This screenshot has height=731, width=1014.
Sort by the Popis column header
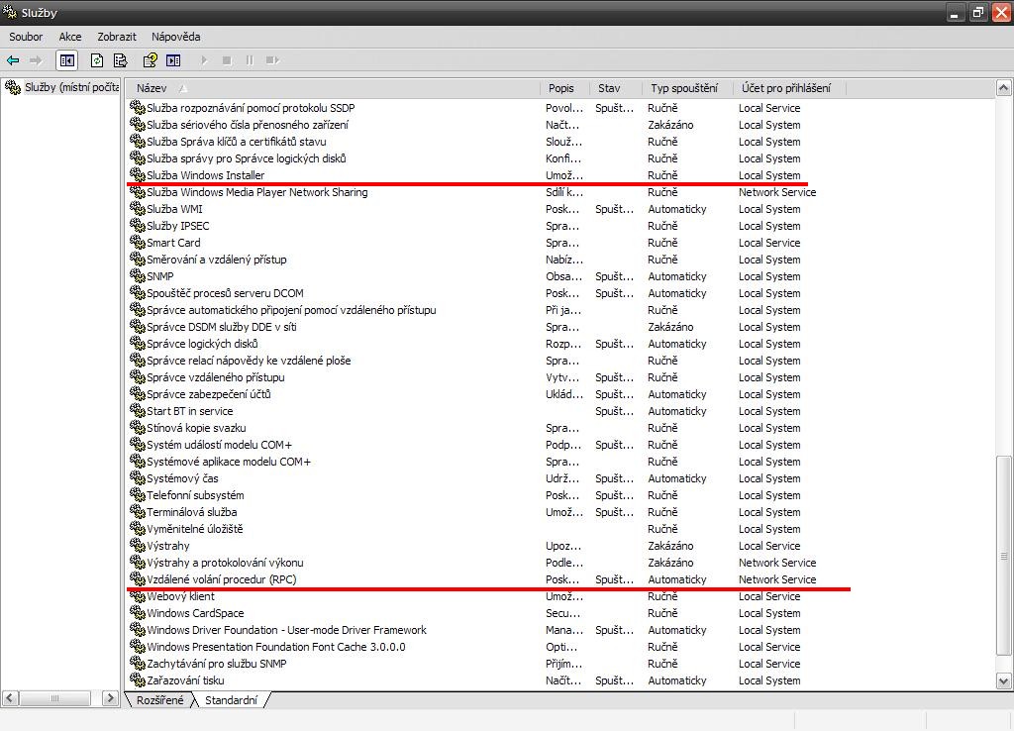pos(565,88)
